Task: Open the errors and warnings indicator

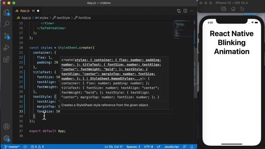Action: [x=37, y=147]
